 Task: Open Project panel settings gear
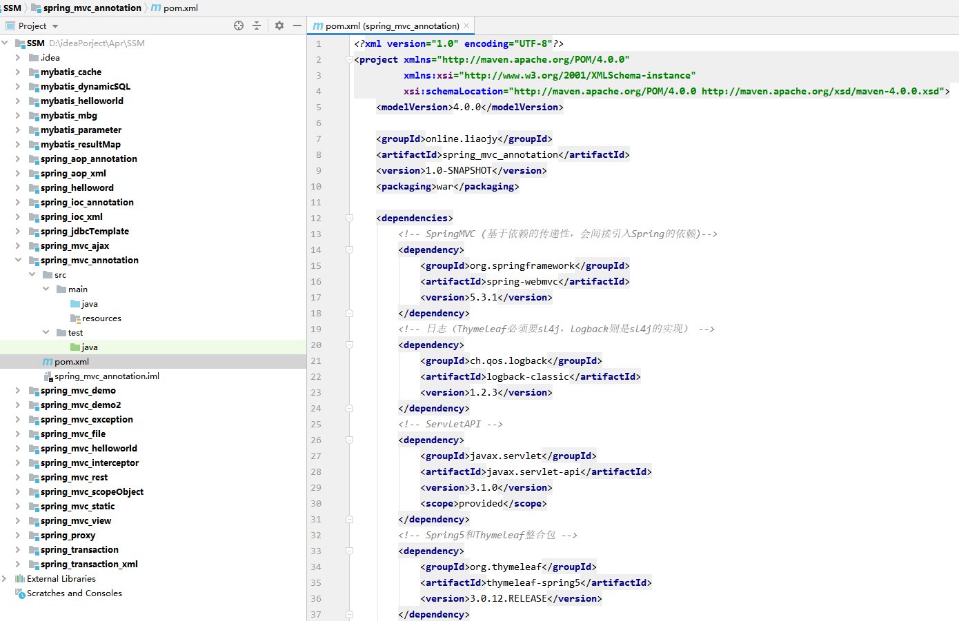279,26
